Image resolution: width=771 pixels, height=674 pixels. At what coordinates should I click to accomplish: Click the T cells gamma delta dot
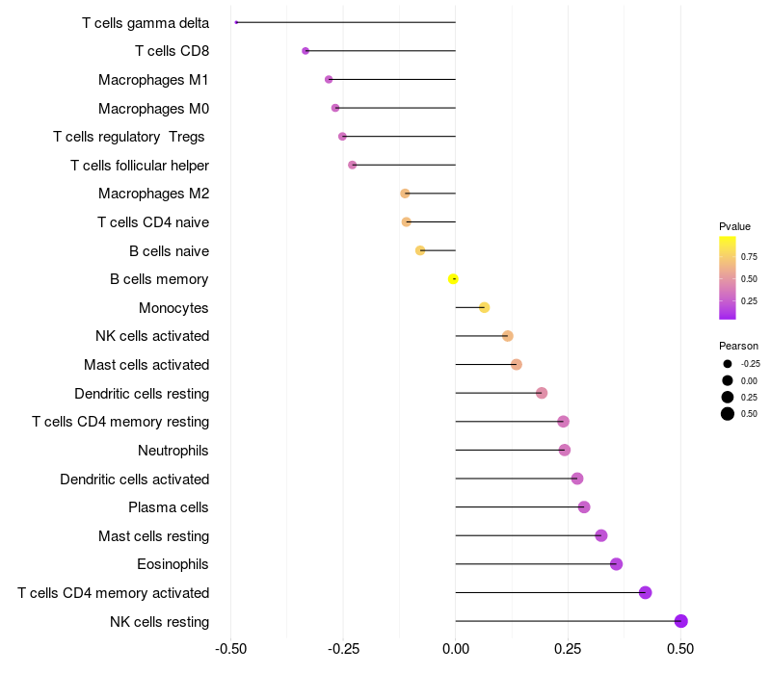click(x=236, y=22)
